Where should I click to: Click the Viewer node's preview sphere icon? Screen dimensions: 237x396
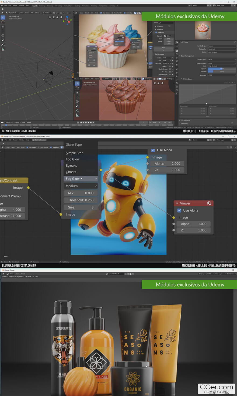pyautogui.click(x=209, y=203)
